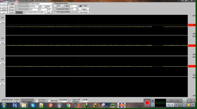This screenshot has height=109, width=197.
Task: Open the recorder's yellow folder icon
Action: tap(189, 105)
